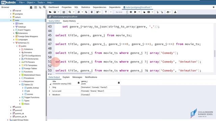
Task: Execute the query with the Play icon
Action: point(135,12)
